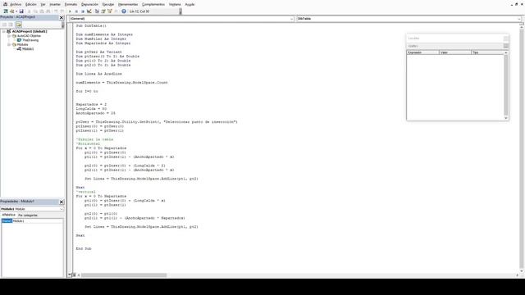Viewport: 525px width, 295px height.
Task: Click the Reset (stop) toolbar icon
Action: [x=83, y=11]
